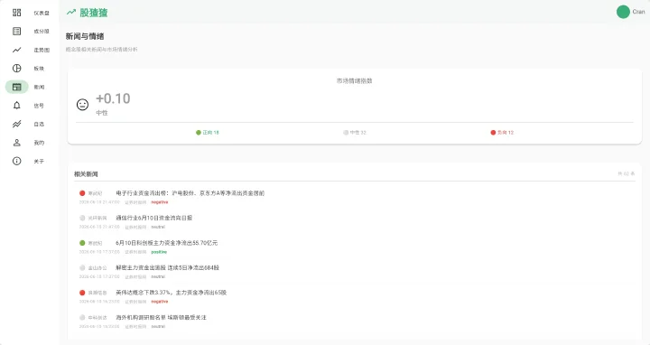
Task: Click green dot beside 科创板 news
Action: [82, 243]
